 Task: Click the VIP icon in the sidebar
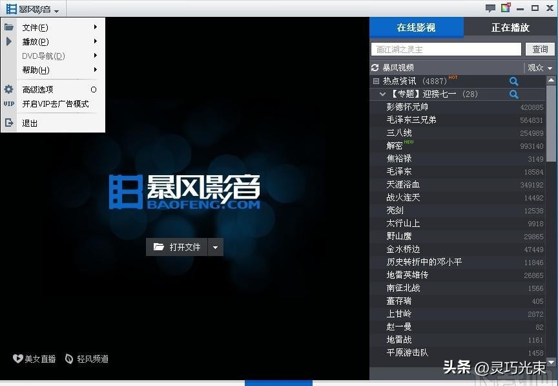(8, 103)
